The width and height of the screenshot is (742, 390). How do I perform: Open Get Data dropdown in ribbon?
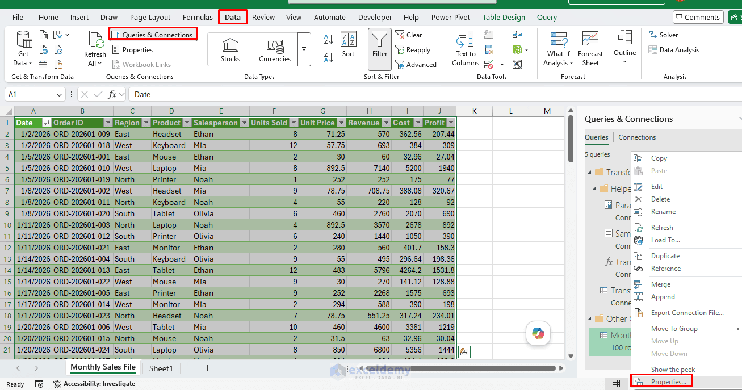[x=23, y=49]
